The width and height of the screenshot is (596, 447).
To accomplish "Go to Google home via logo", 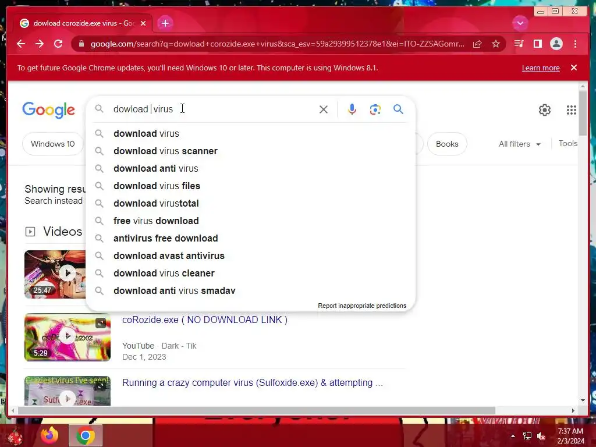I will pyautogui.click(x=49, y=110).
